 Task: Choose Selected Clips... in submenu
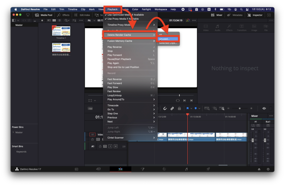(x=168, y=43)
